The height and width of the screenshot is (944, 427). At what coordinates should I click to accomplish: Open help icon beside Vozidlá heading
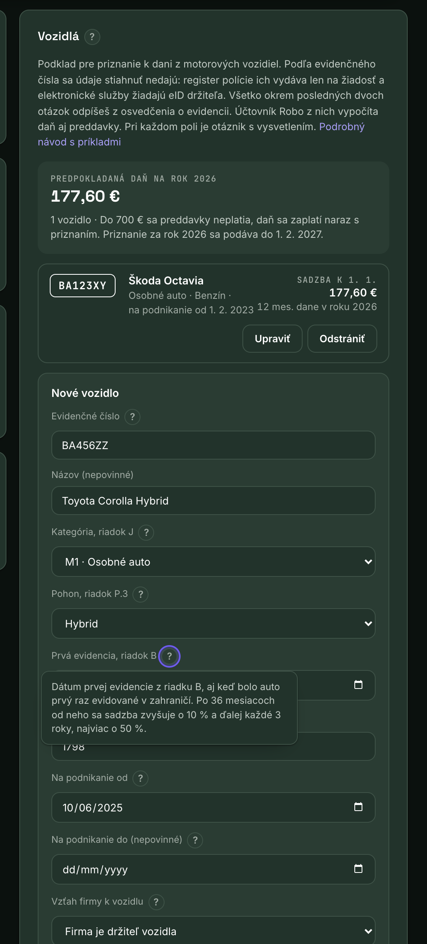point(92,37)
